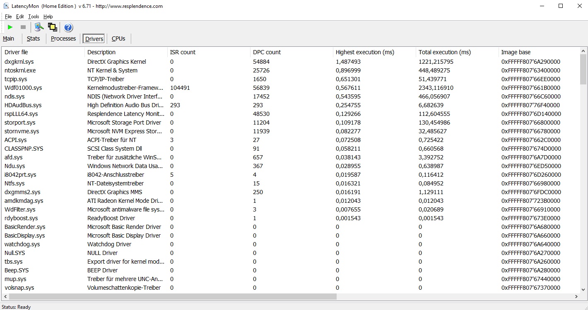Select the Beep.SYS driver row
Screen dimensions: 588x310
pyautogui.click(x=291, y=270)
